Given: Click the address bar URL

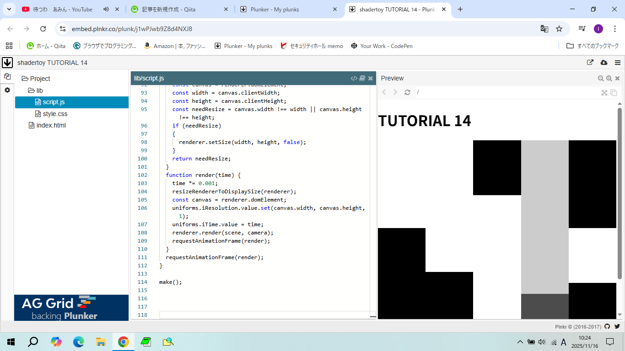Looking at the screenshot, I should tap(132, 29).
